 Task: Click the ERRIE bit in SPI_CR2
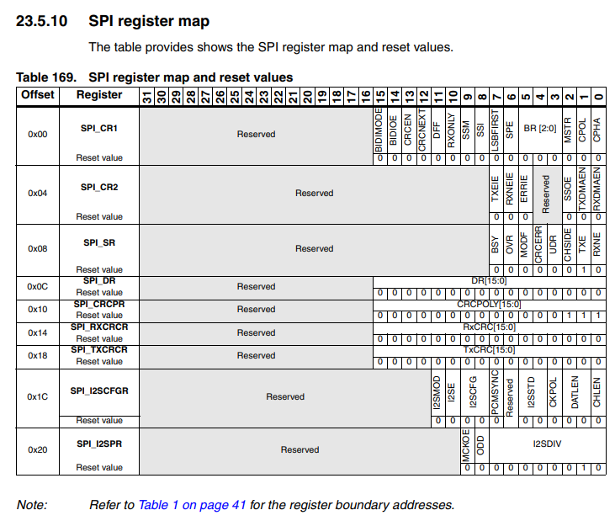coord(524,189)
